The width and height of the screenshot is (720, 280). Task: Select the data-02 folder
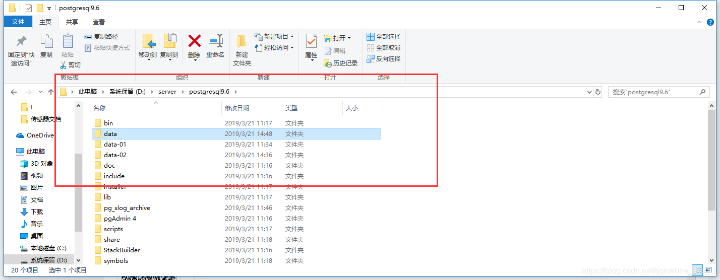click(x=236, y=155)
